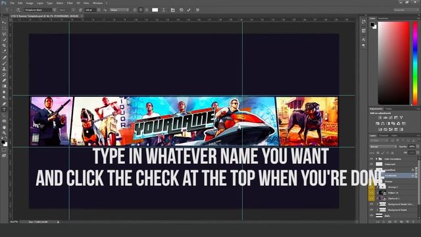Select the Eraser tool
This screenshot has width=421, height=237.
tap(4, 80)
